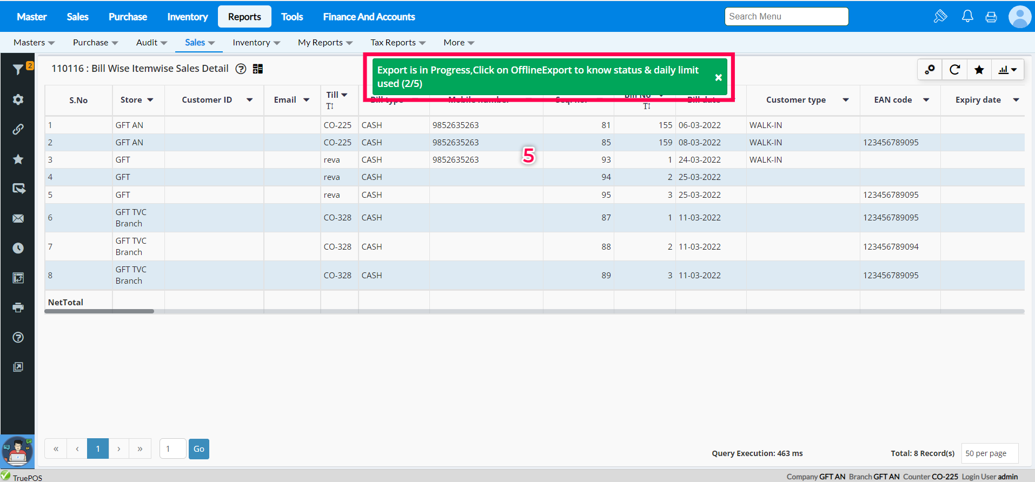This screenshot has height=482, width=1035.
Task: Open Finance And Accounts menu
Action: tap(369, 17)
